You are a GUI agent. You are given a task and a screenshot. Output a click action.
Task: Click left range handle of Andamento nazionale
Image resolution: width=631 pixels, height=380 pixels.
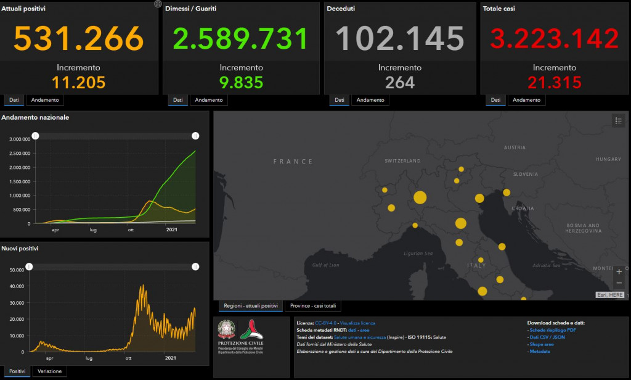(35, 136)
